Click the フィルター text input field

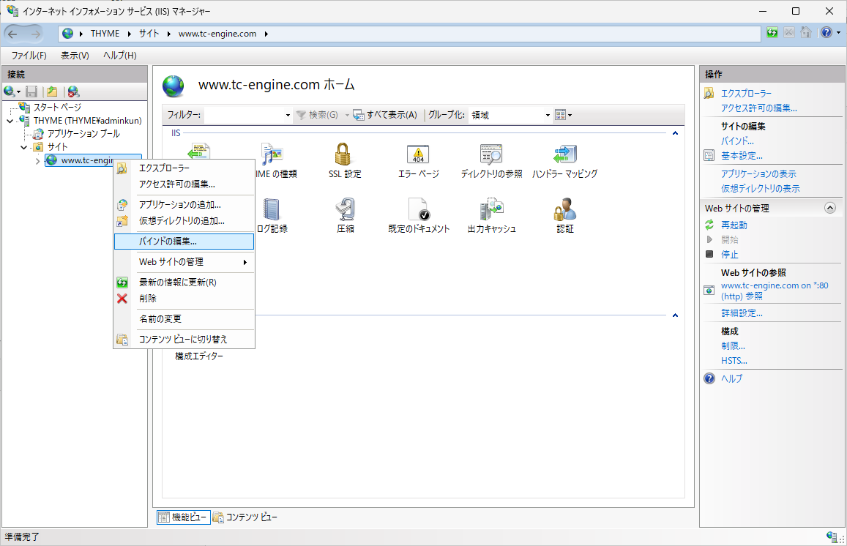pos(245,115)
